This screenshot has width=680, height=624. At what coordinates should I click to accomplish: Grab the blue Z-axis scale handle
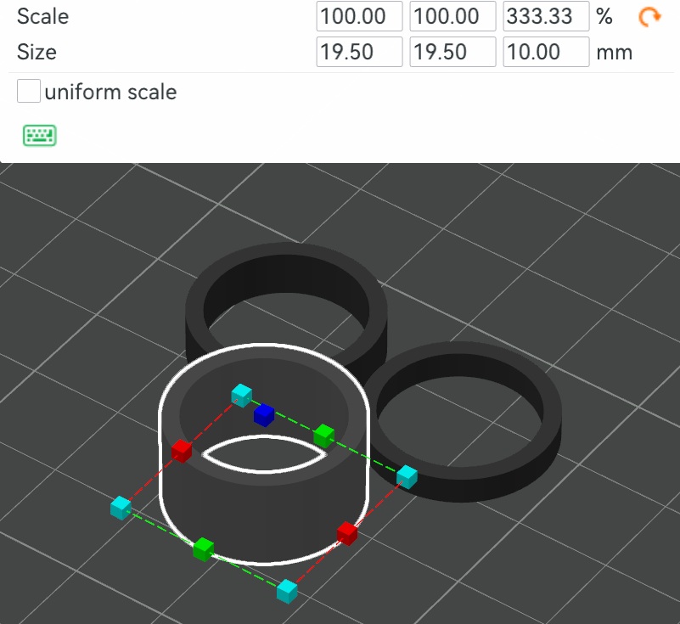point(264,415)
